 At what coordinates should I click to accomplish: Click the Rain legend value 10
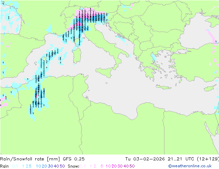(39, 166)
